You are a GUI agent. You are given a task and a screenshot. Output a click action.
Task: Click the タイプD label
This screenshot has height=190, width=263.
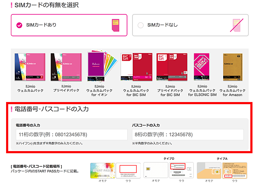tap(169, 158)
